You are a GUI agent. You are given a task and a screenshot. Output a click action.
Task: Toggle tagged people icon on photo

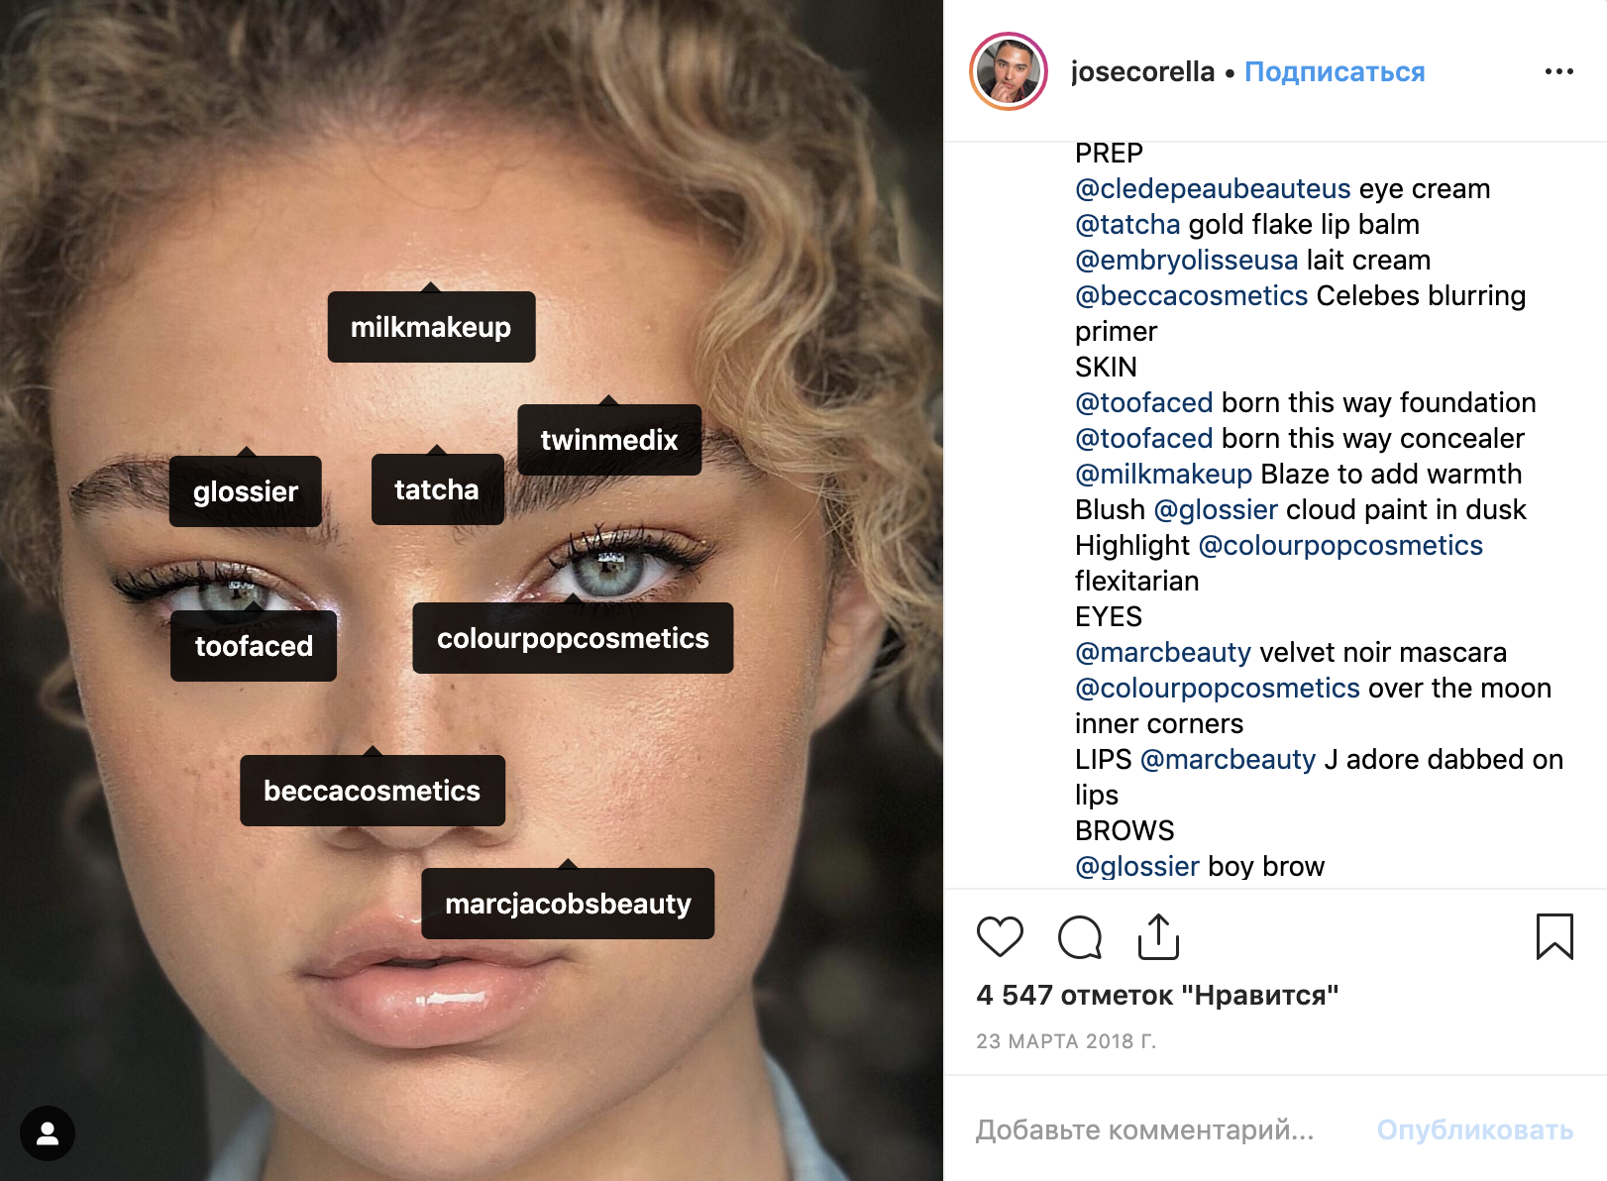[x=48, y=1133]
